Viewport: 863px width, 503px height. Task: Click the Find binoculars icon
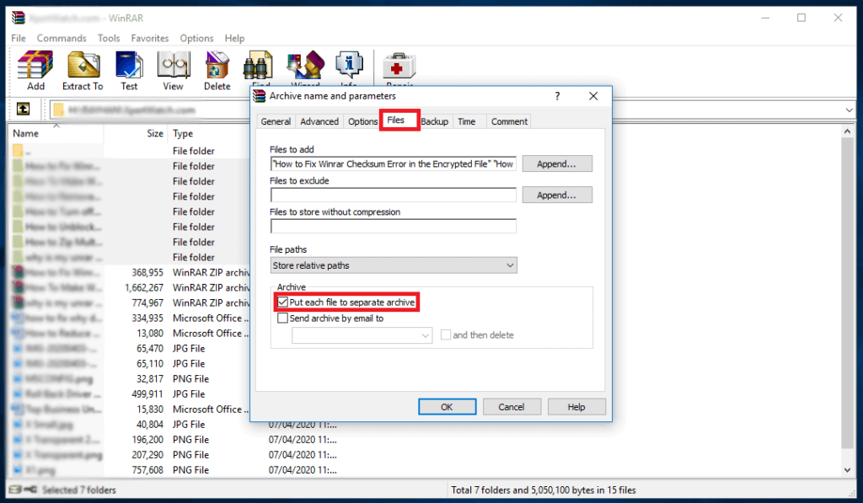point(258,67)
